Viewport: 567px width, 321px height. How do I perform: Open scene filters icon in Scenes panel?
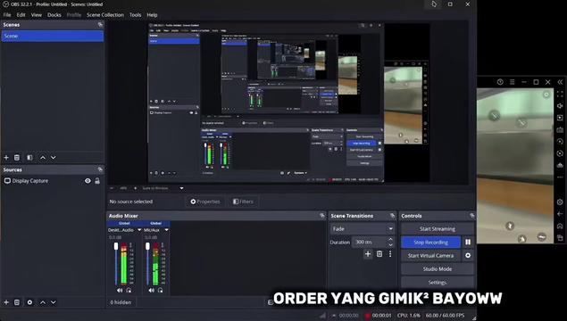click(29, 158)
